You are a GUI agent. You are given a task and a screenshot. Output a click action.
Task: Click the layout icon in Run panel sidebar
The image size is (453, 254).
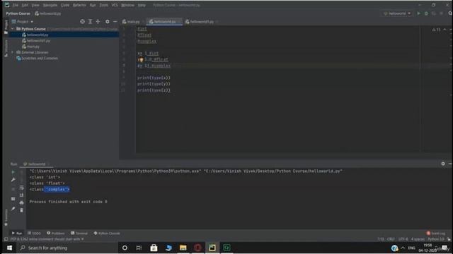[x=13, y=199]
